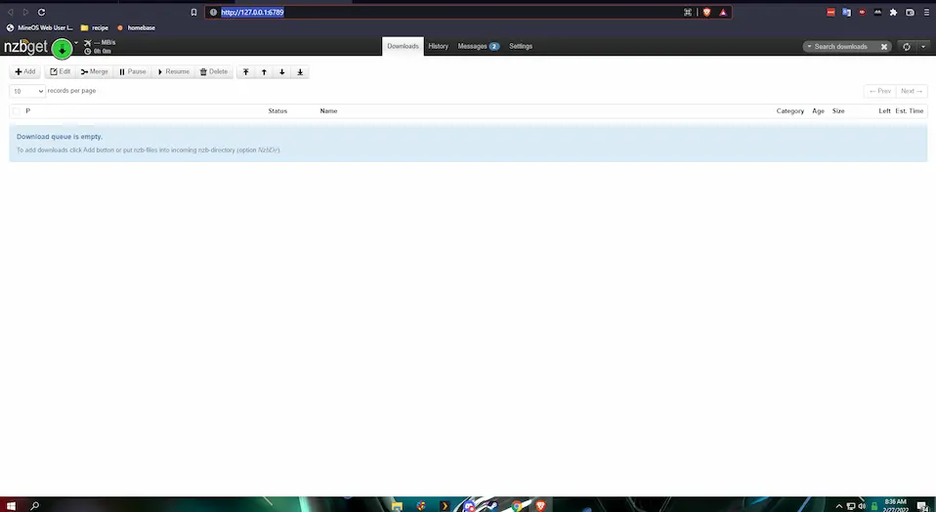Go to the Settings tab

tap(521, 47)
